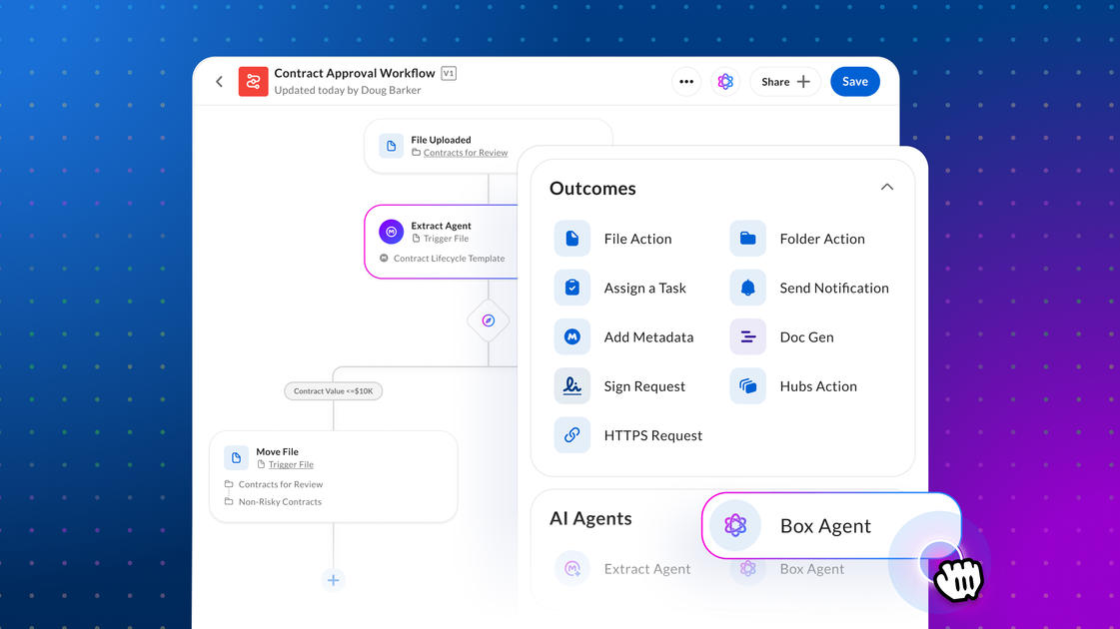Go back using the left chevron arrow
This screenshot has width=1120, height=629.
(x=219, y=82)
